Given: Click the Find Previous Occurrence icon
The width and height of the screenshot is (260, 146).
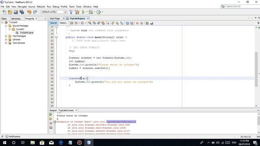Looking at the screenshot, I should pos(94,23).
